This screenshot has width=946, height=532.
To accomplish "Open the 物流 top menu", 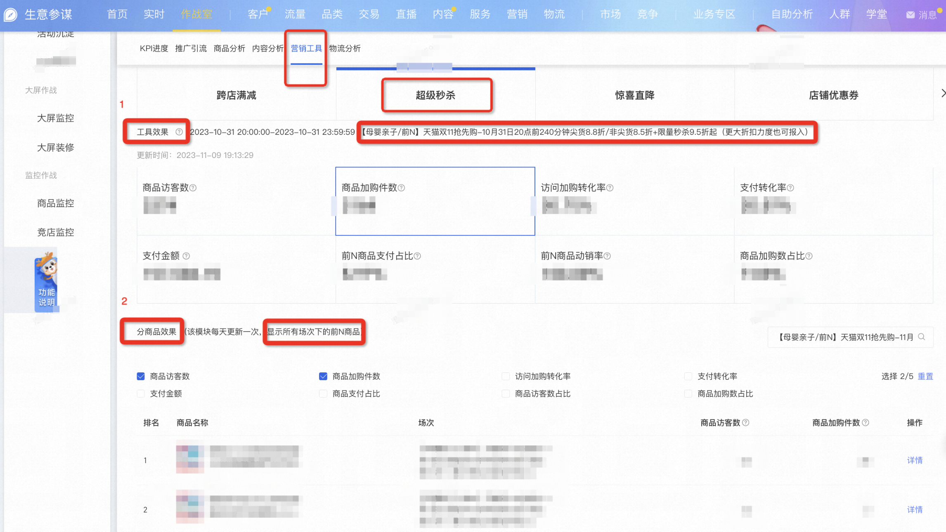I will [554, 14].
